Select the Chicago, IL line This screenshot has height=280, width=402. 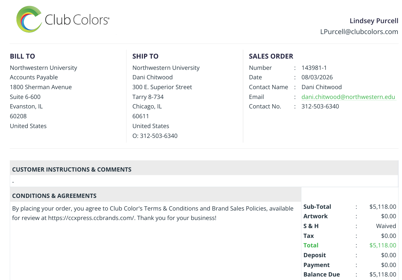click(x=147, y=107)
